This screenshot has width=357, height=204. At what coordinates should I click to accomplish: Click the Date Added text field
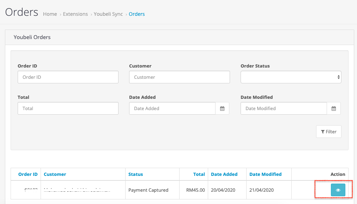(x=172, y=109)
